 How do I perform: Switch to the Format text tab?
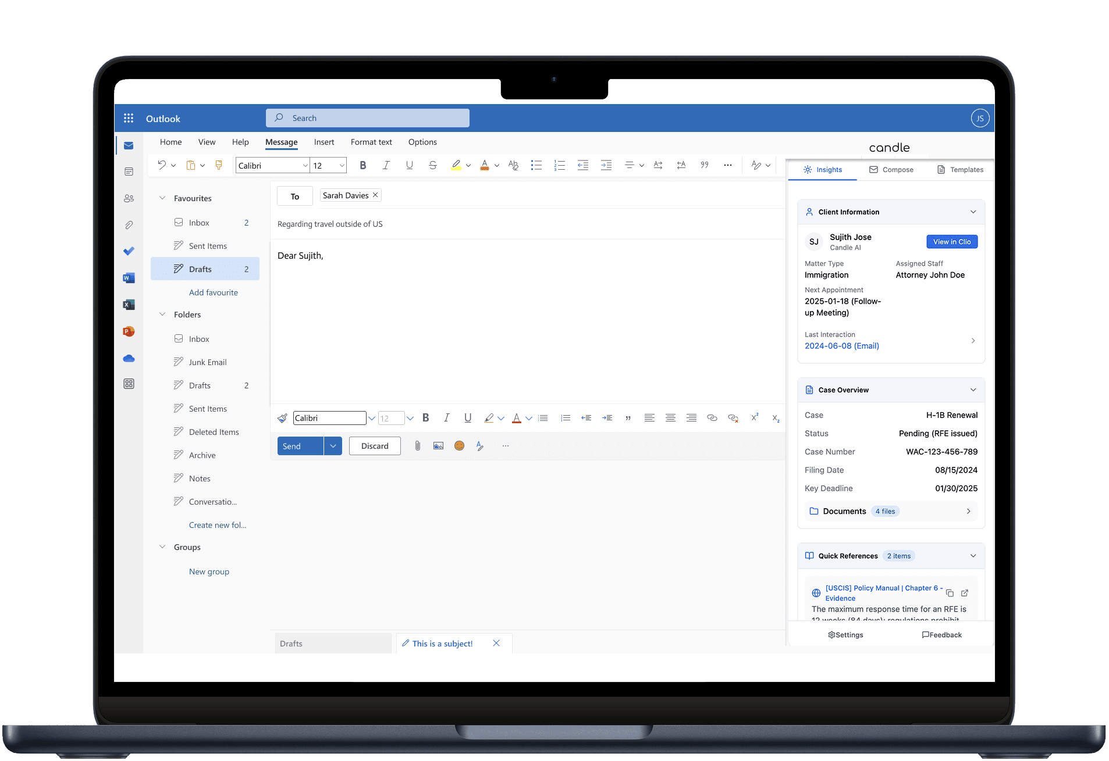click(x=371, y=142)
